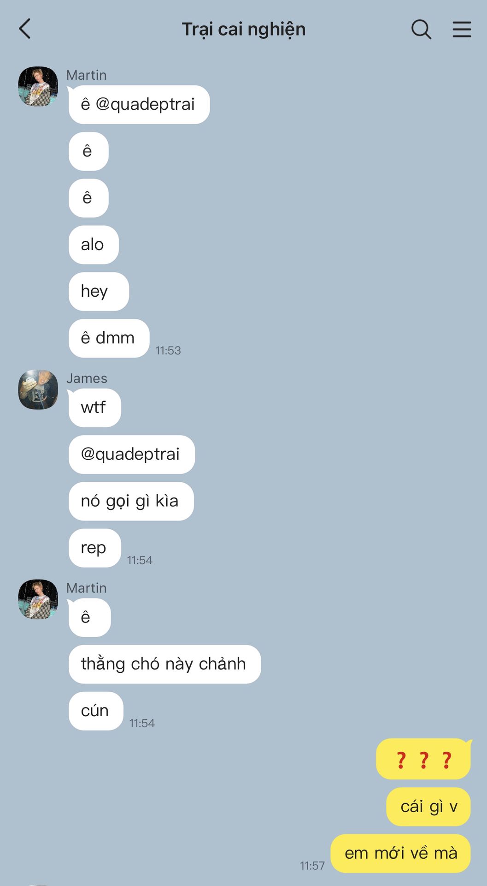The width and height of the screenshot is (487, 886).
Task: Open the chat search magnifier icon
Action: coord(421,29)
